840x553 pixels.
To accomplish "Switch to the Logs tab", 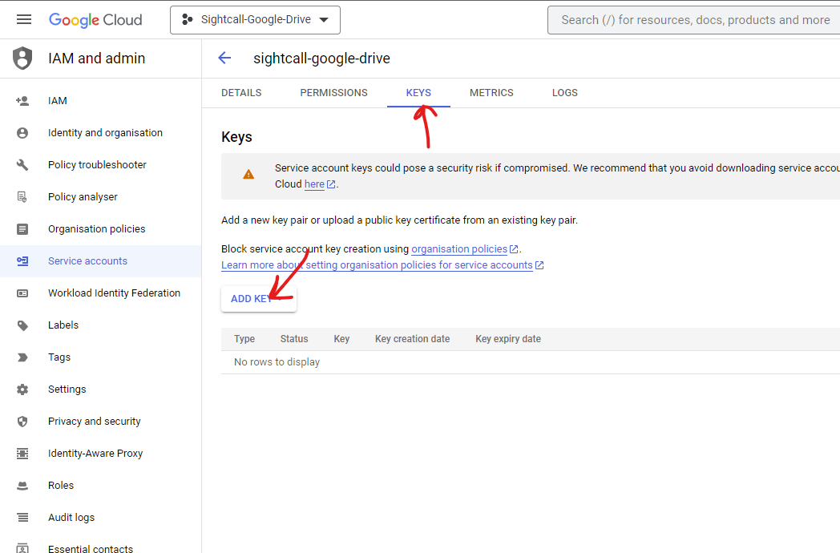I will click(x=564, y=93).
